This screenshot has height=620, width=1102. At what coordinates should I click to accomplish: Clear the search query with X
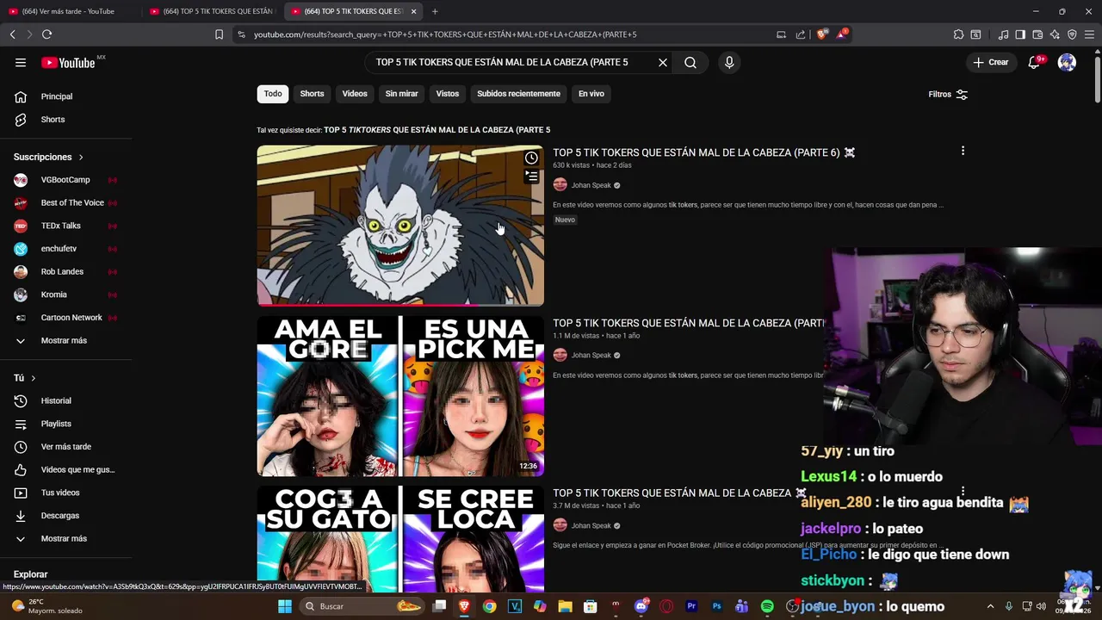[x=663, y=62]
